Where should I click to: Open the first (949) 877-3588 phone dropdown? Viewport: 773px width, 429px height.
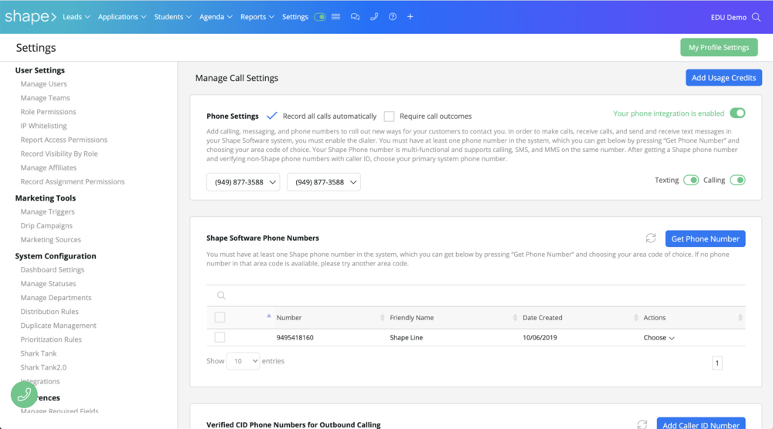pyautogui.click(x=243, y=182)
